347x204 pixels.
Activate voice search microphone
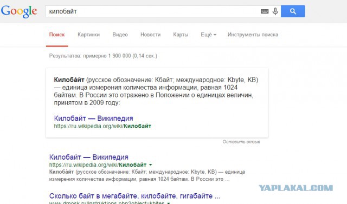(275, 11)
